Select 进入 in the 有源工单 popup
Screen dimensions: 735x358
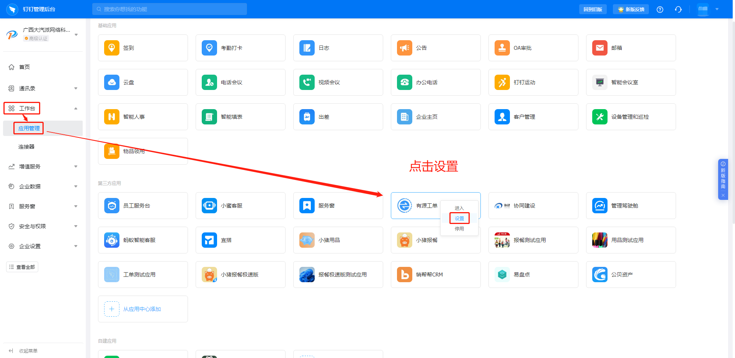(x=459, y=208)
